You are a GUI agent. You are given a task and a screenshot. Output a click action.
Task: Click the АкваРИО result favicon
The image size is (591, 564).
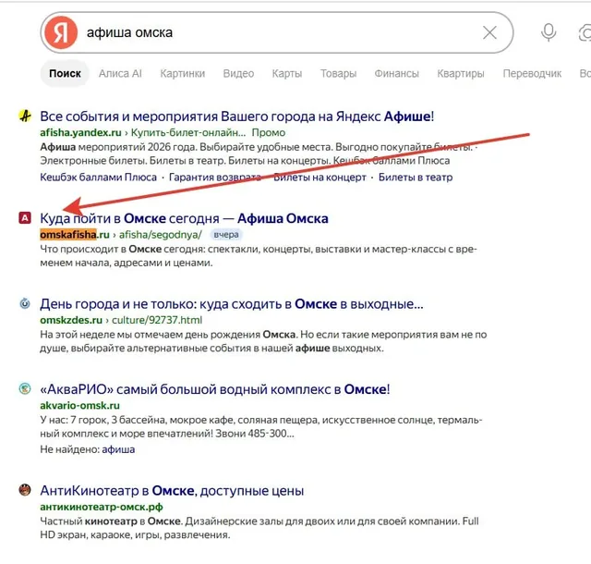coord(25,388)
